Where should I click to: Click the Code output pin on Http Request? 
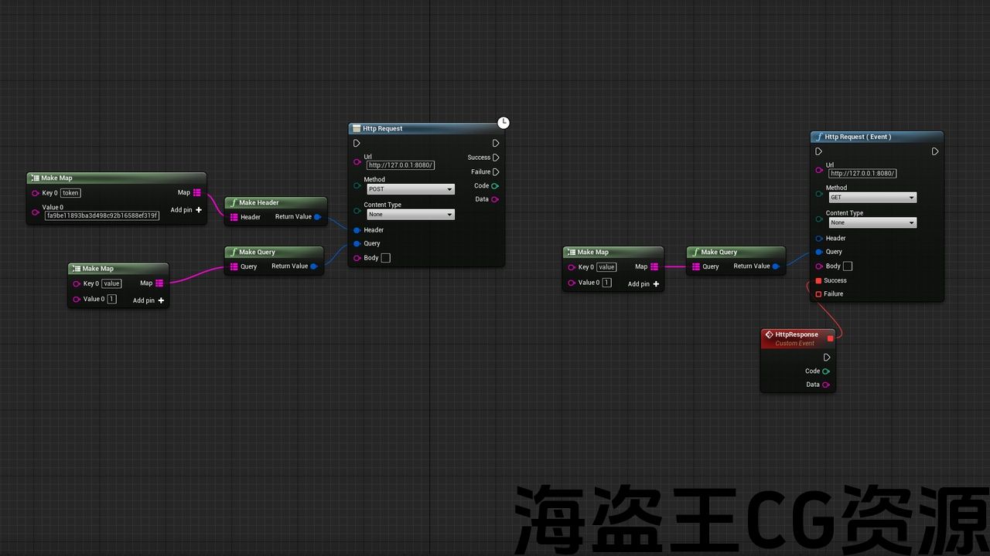(495, 186)
